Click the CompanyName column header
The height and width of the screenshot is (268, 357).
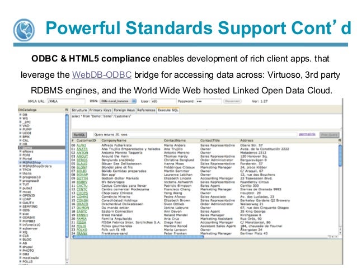pyautogui.click(x=114, y=140)
